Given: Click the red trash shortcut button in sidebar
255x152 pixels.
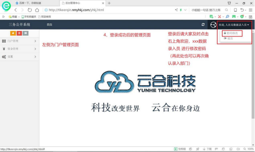Looking at the screenshot, I should tap(19, 33).
